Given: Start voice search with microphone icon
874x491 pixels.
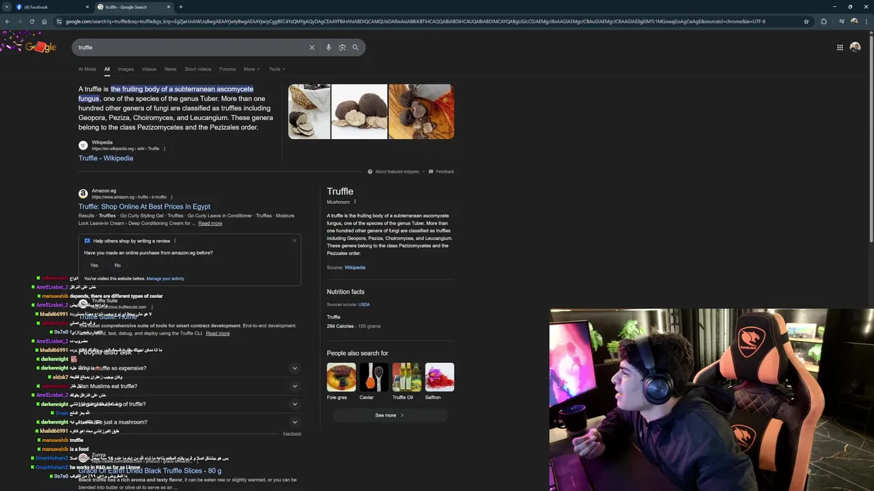Looking at the screenshot, I should pyautogui.click(x=328, y=47).
